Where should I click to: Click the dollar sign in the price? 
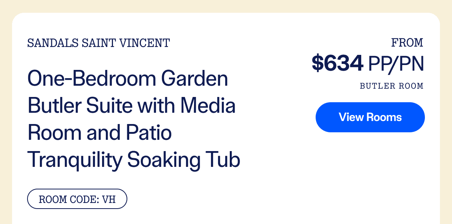318,63
